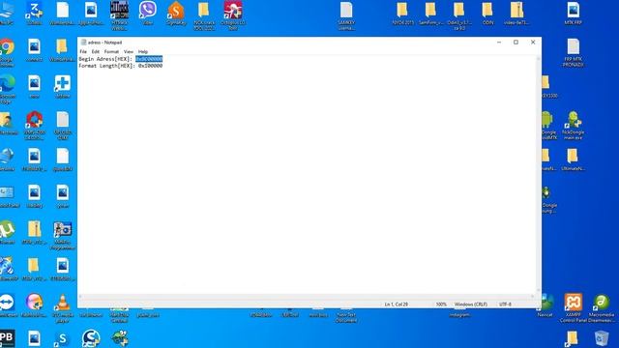Select the FRP MTK PRONADI file
Screen dimensions: 619x348
[573, 52]
